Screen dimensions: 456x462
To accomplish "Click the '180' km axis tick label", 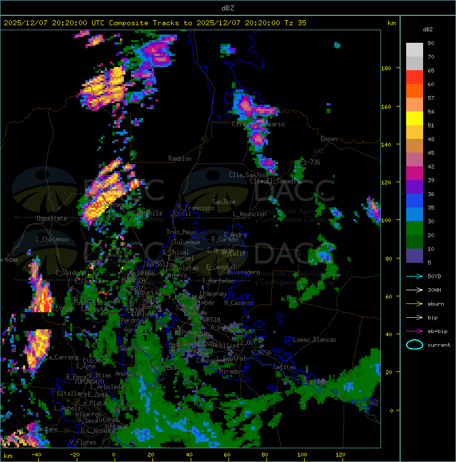I will pos(386,69).
